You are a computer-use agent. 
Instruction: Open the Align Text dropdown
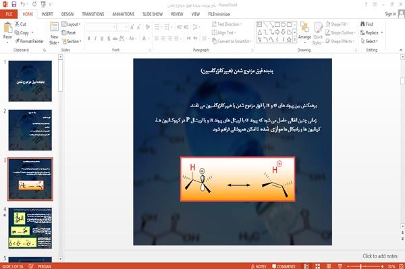(x=223, y=33)
